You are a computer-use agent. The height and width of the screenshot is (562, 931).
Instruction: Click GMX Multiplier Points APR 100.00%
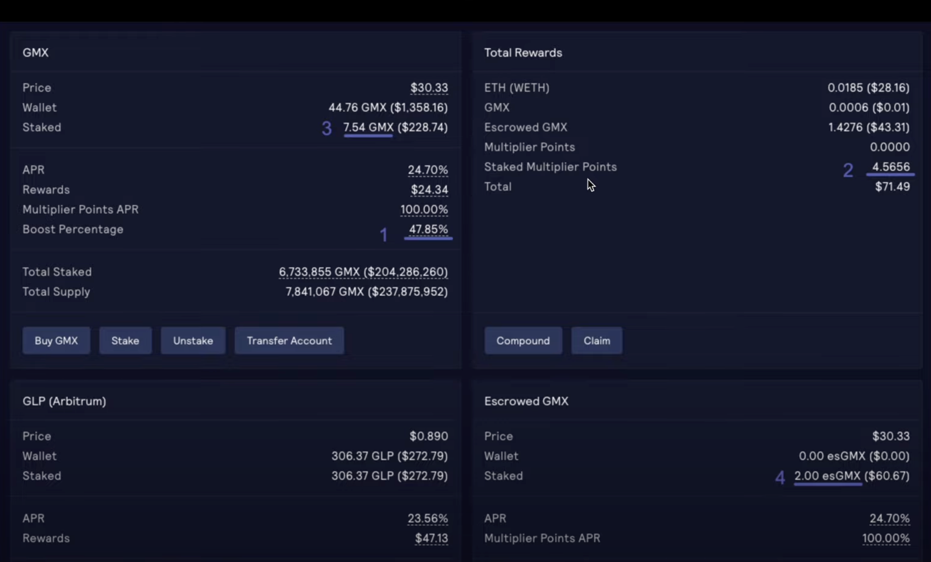[424, 210]
